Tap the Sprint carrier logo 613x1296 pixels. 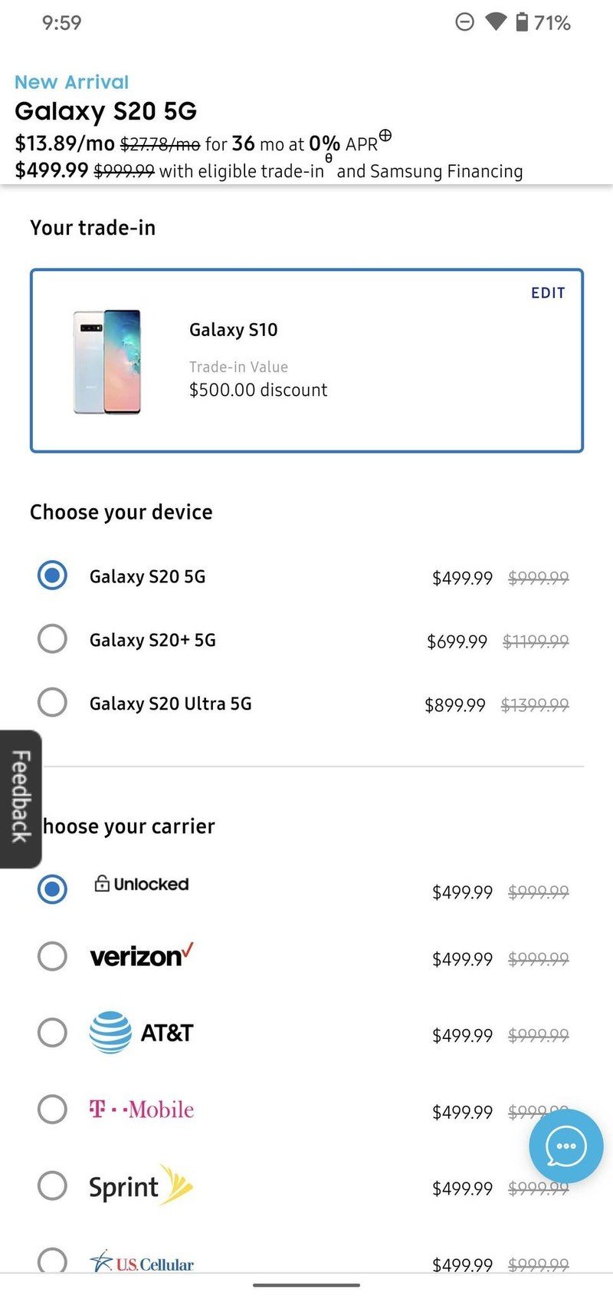point(140,1186)
